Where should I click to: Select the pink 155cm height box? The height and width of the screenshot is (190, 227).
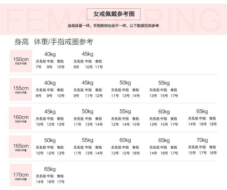[x=21, y=90]
